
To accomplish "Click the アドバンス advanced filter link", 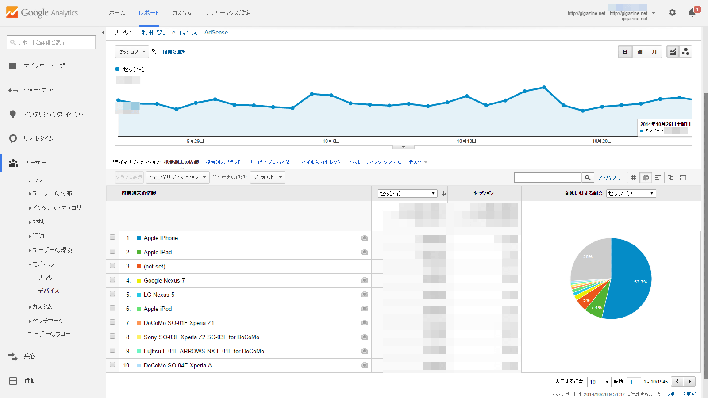I will 609,177.
